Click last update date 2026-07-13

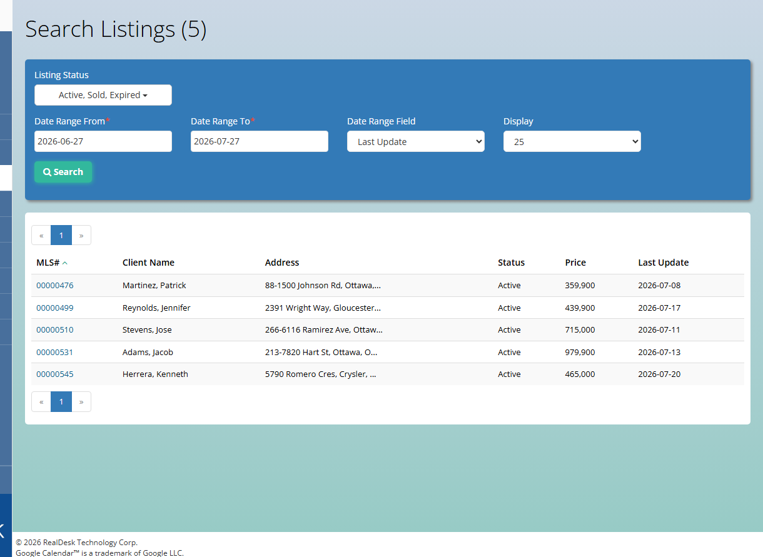[x=659, y=352]
